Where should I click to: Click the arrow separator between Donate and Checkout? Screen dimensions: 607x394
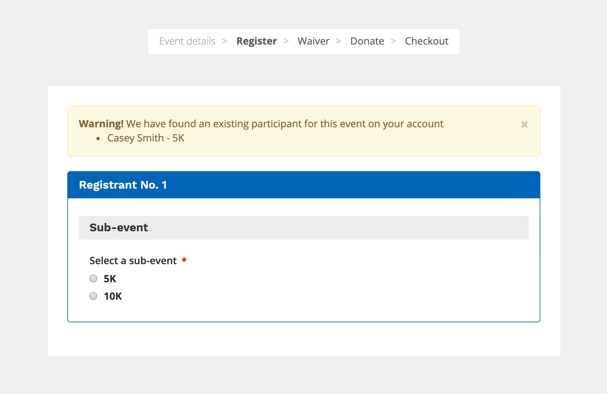[393, 41]
